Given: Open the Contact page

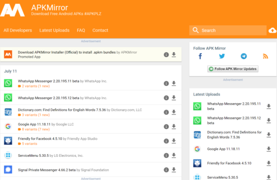Looking at the screenshot, I should pyautogui.click(x=100, y=30).
